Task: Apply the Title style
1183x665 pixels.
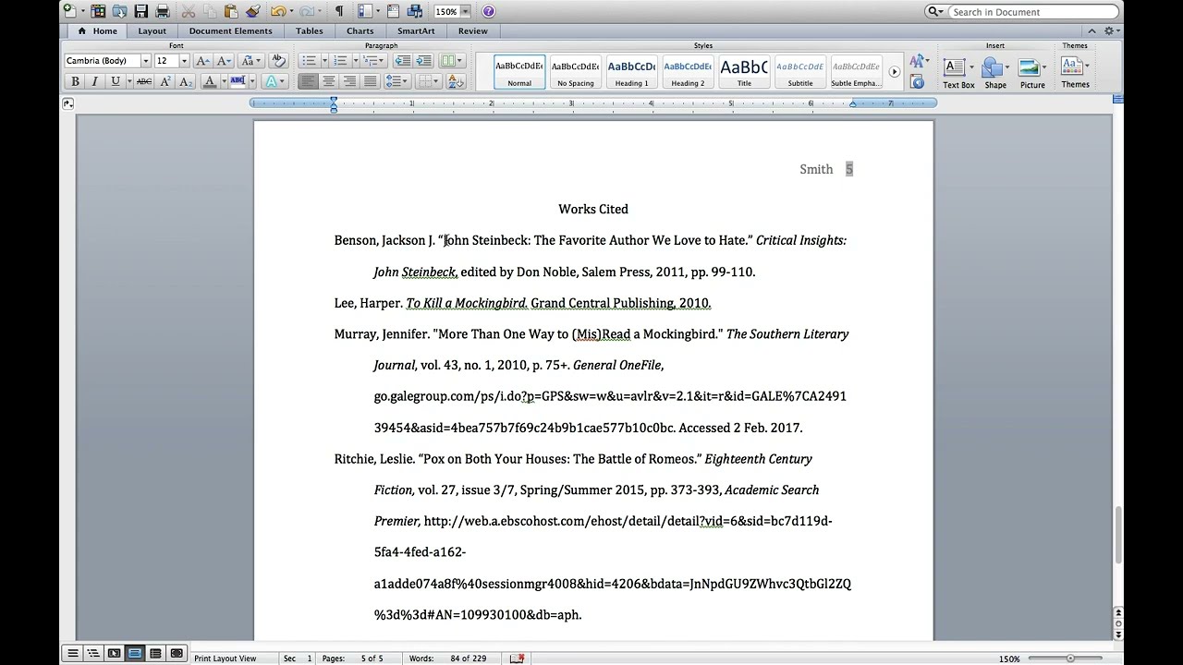Action: tap(744, 72)
